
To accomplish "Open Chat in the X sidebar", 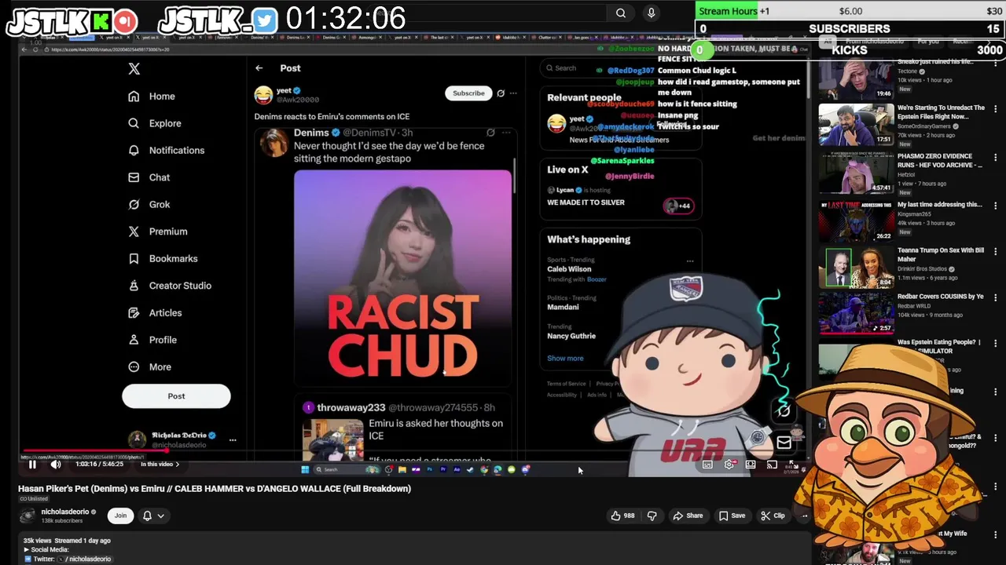I will click(149, 177).
